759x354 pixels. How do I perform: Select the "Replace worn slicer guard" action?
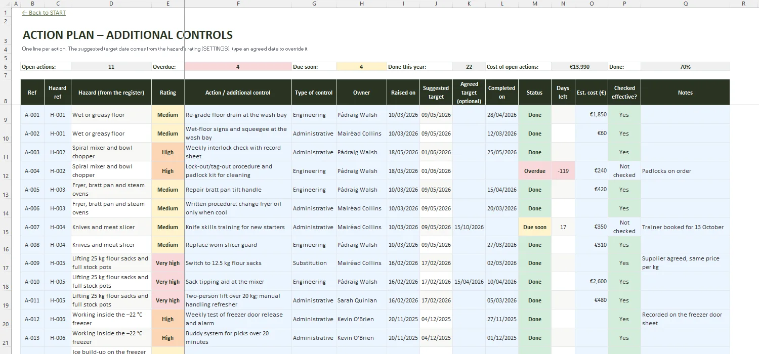pos(238,245)
